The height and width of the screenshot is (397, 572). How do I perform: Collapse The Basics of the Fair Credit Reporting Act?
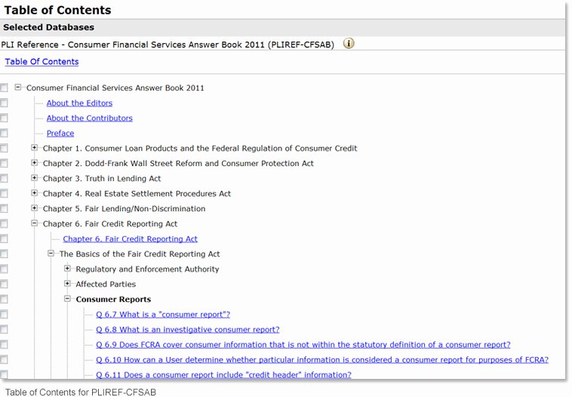tap(51, 254)
